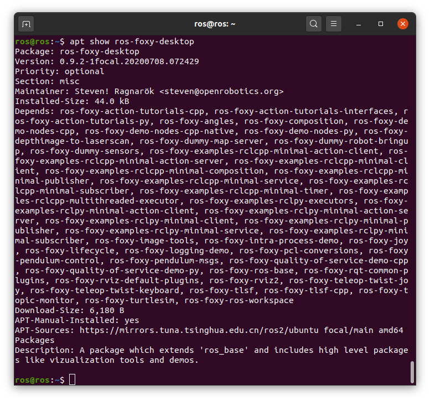Viewport: 430px width, 401px height.
Task: Click the 'Package: ros-foxy-desktop' line
Action: point(77,51)
